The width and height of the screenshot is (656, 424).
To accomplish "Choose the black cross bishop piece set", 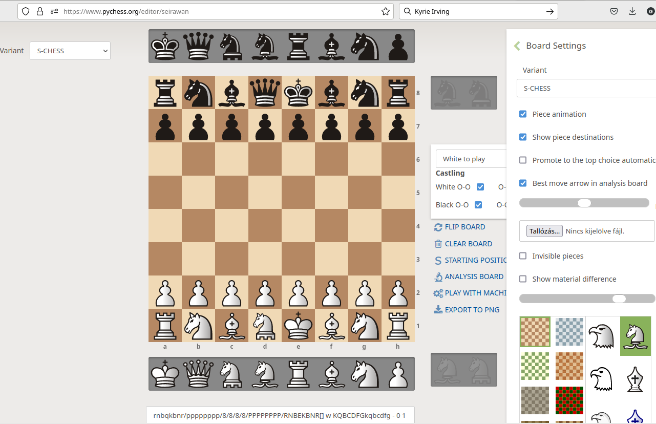I will [x=636, y=379].
